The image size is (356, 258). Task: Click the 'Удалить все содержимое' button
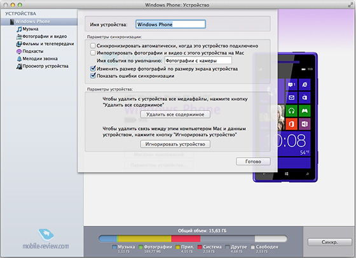[175, 115]
